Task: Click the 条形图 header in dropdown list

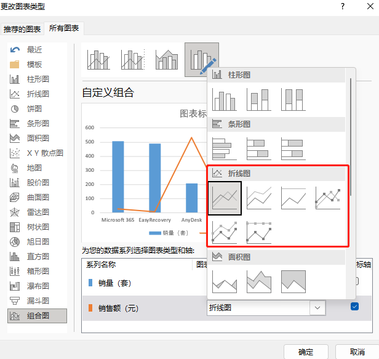Action: (276, 124)
